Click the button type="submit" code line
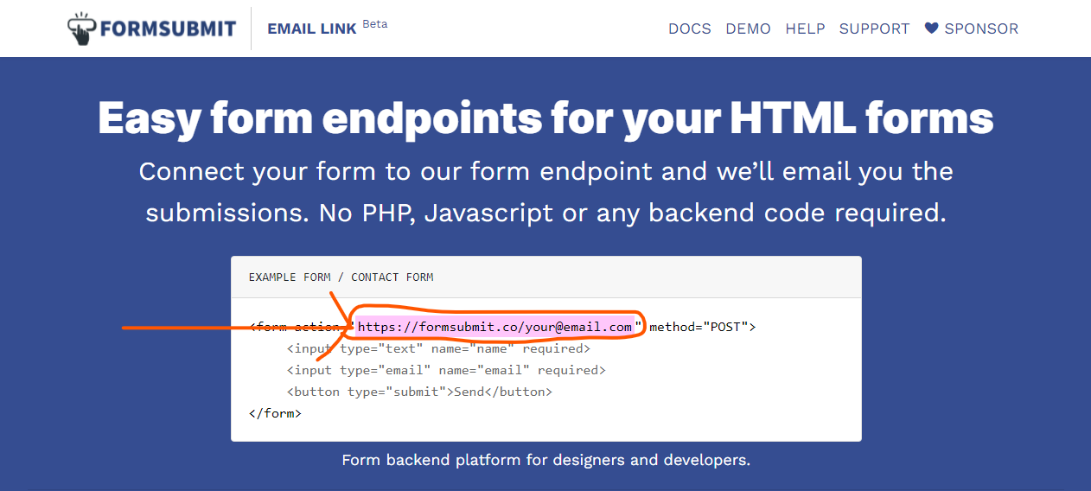The width and height of the screenshot is (1091, 491). 419,392
